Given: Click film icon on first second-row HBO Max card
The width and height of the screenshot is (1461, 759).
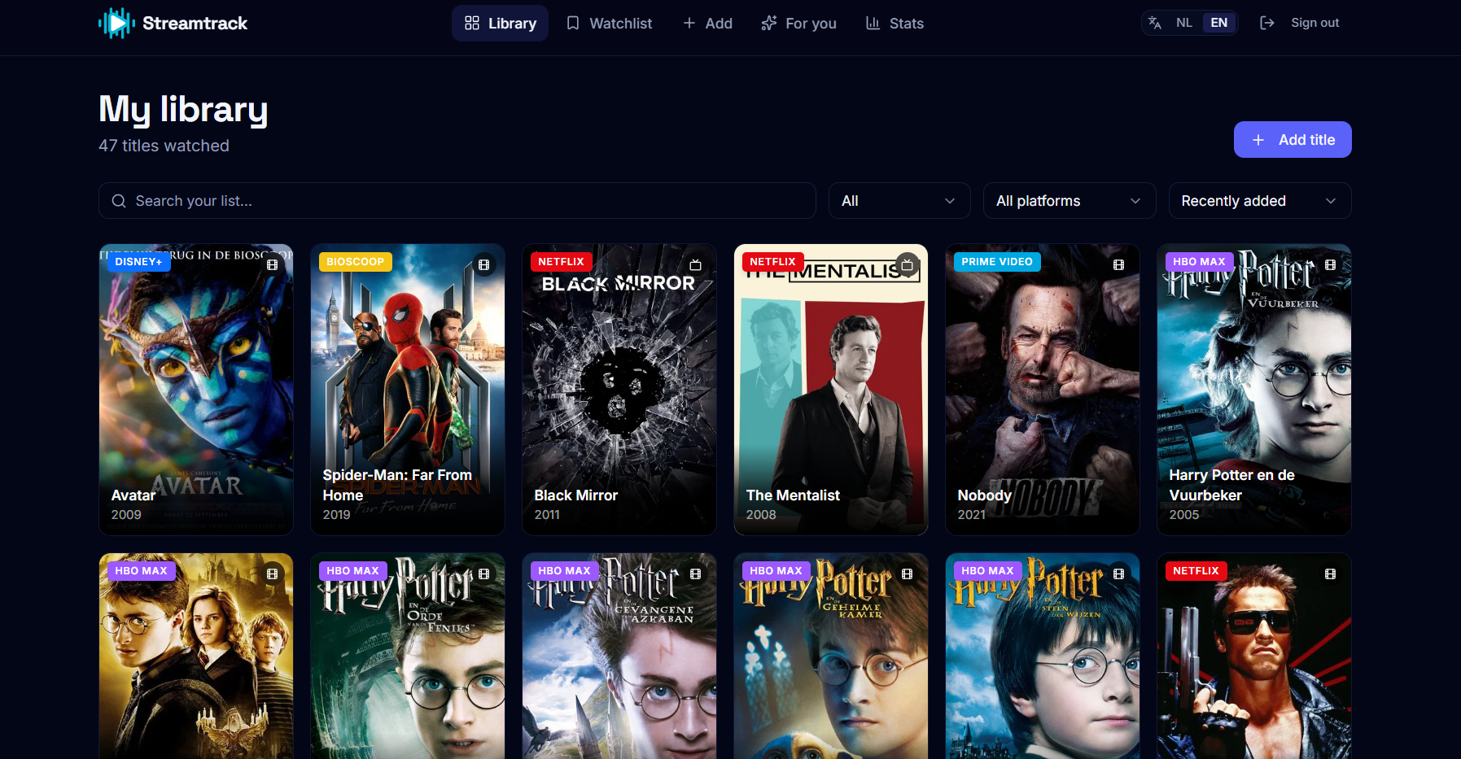Looking at the screenshot, I should 273,574.
